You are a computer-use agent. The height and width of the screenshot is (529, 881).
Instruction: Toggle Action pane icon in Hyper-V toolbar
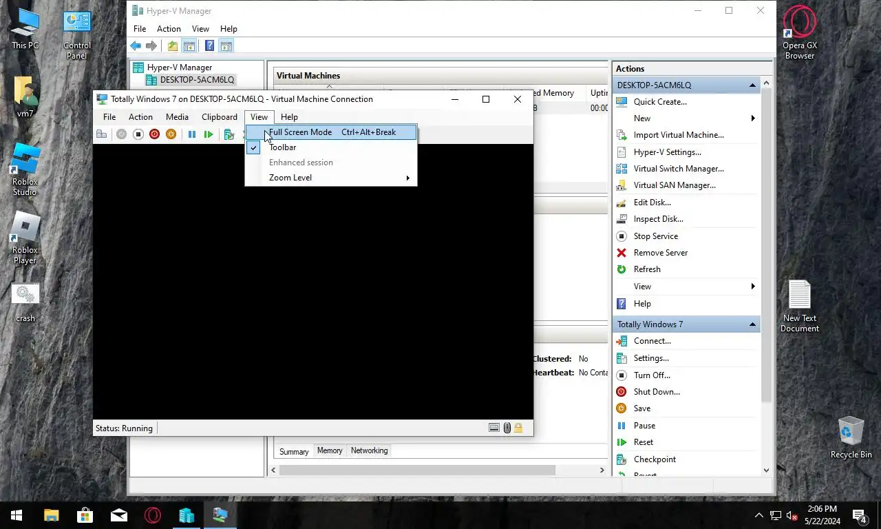226,46
